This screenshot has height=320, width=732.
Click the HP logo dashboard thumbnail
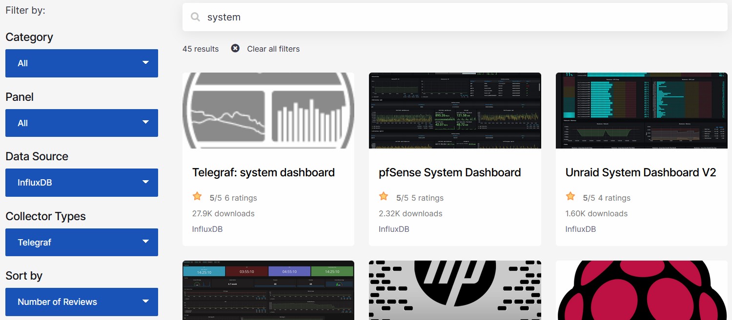pos(455,290)
